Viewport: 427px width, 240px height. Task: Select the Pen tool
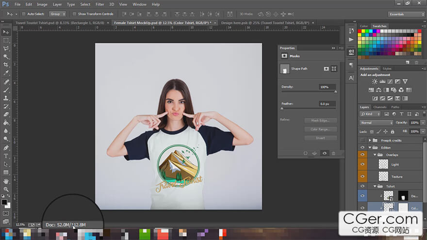click(x=6, y=148)
